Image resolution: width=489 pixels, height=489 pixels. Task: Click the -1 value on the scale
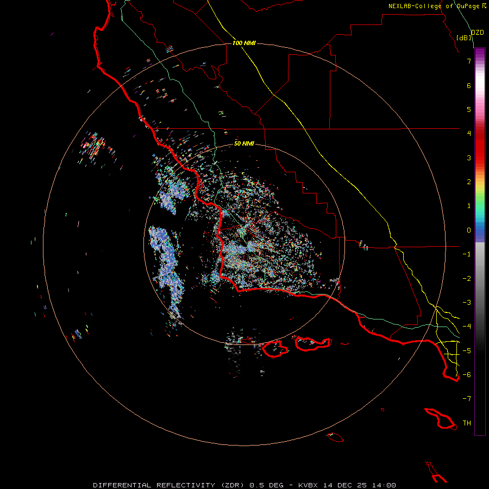point(467,254)
